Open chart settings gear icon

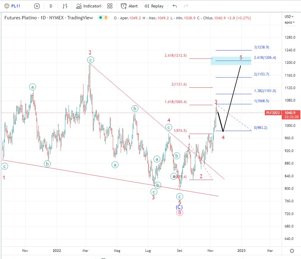[x=292, y=251]
